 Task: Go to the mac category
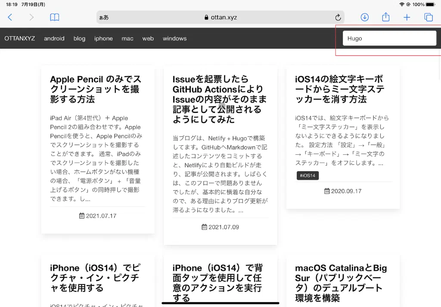coord(127,38)
